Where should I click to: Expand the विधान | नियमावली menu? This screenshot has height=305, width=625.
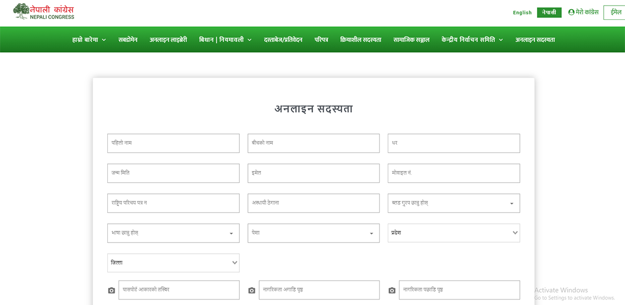225,40
